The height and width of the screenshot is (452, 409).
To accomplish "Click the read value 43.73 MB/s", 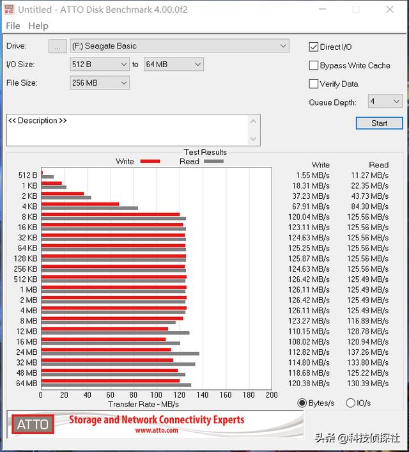I will click(x=370, y=196).
